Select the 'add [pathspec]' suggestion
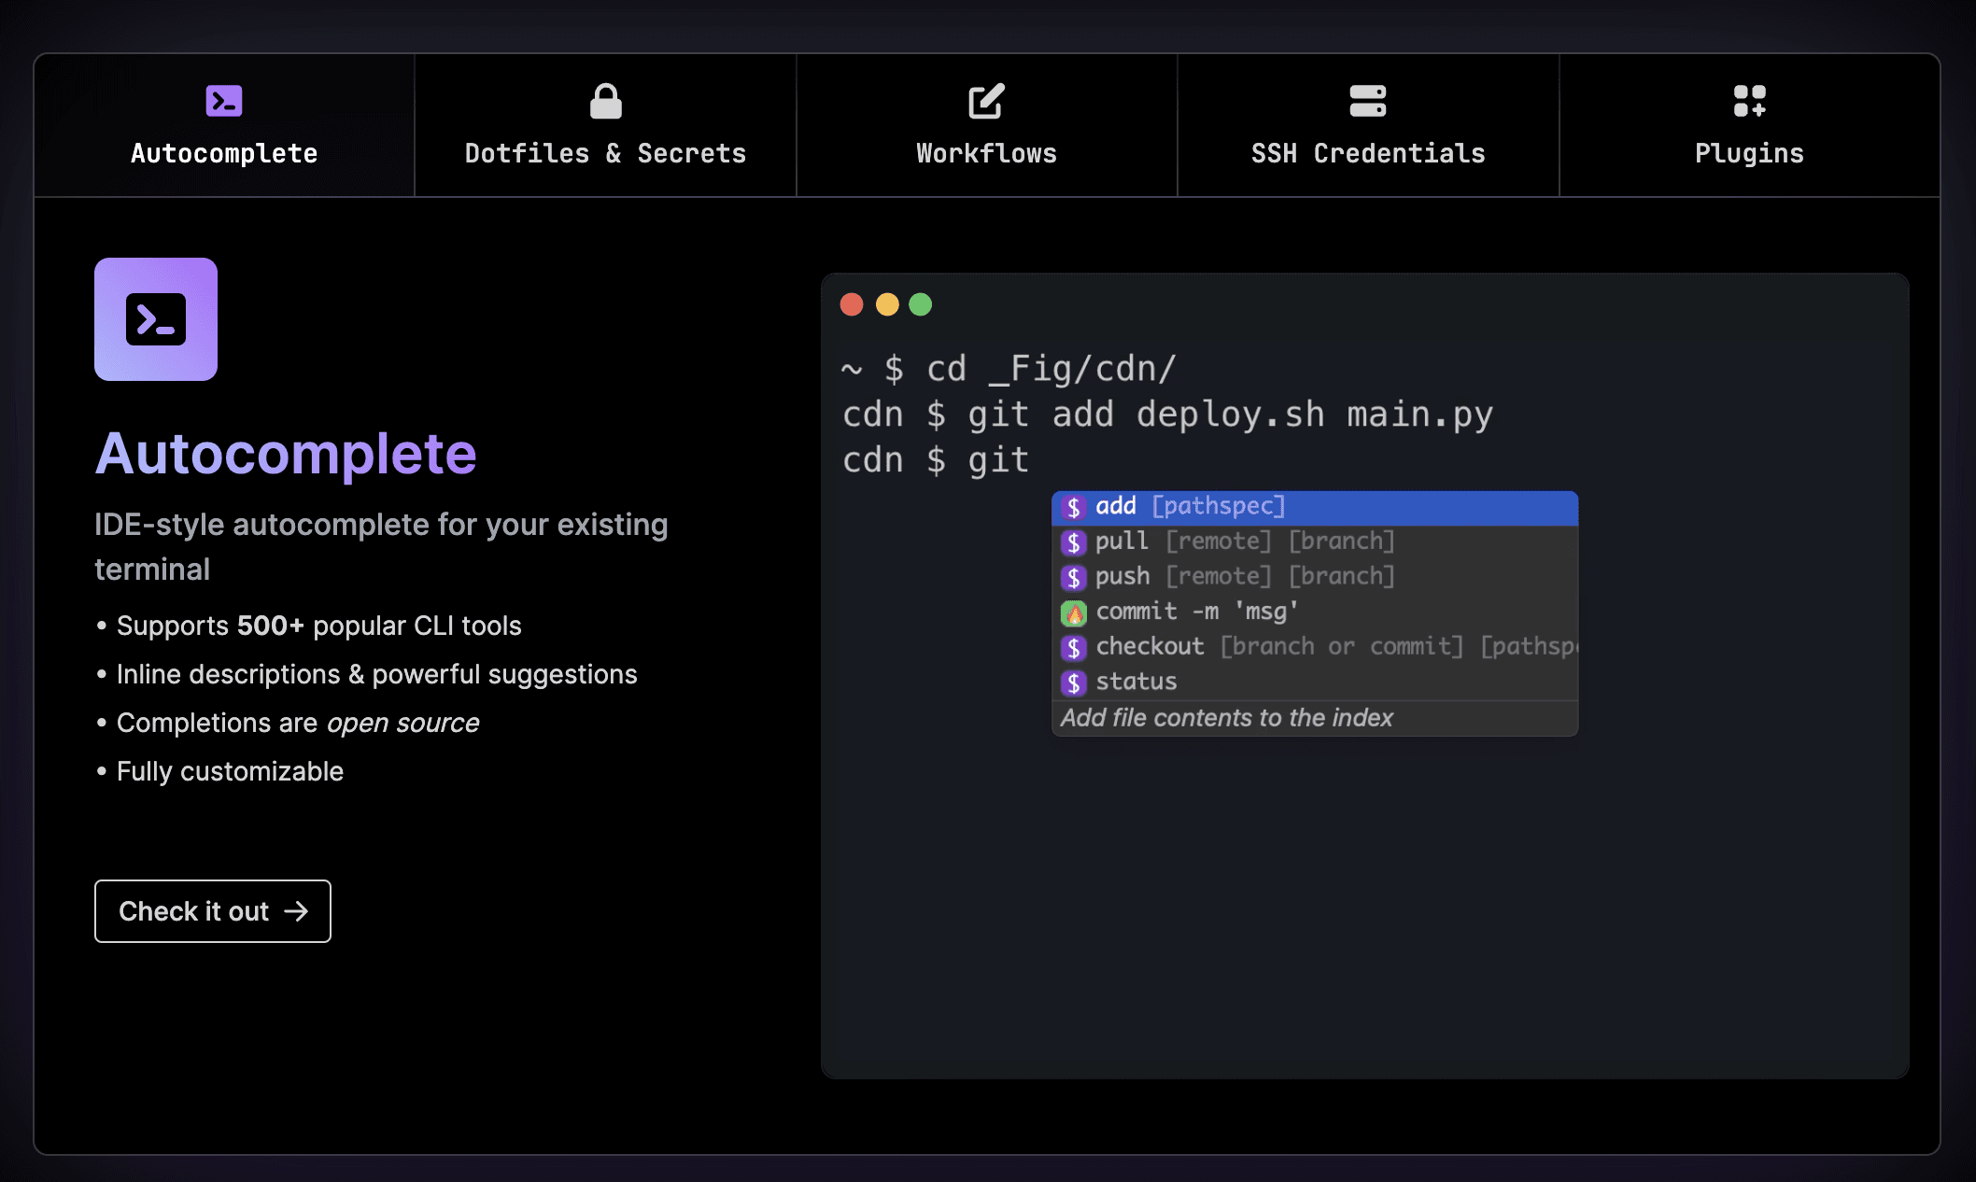The height and width of the screenshot is (1182, 1976). (x=1315, y=508)
